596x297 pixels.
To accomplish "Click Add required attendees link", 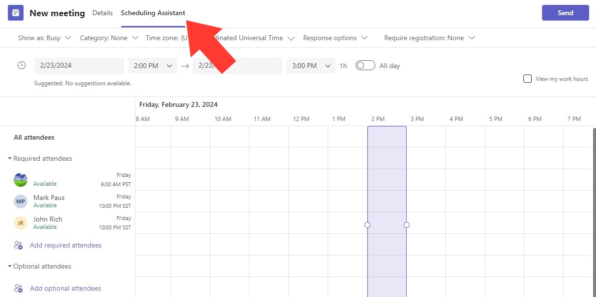I will coord(66,245).
